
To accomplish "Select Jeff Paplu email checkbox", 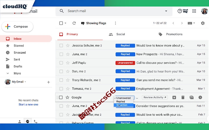I will [61, 63].
